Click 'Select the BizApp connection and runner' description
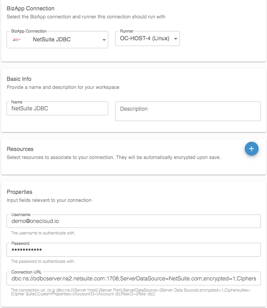The height and width of the screenshot is (308, 267). pyautogui.click(x=86, y=17)
